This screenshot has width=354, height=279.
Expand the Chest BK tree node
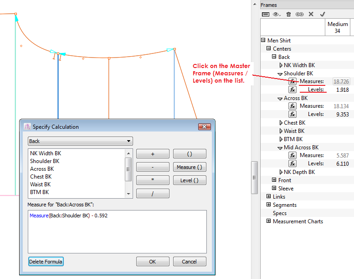coord(281,123)
